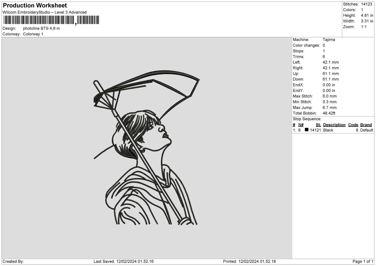Click the embroidery design preview of umbrella figure
This screenshot has width=376, height=266.
[146, 147]
